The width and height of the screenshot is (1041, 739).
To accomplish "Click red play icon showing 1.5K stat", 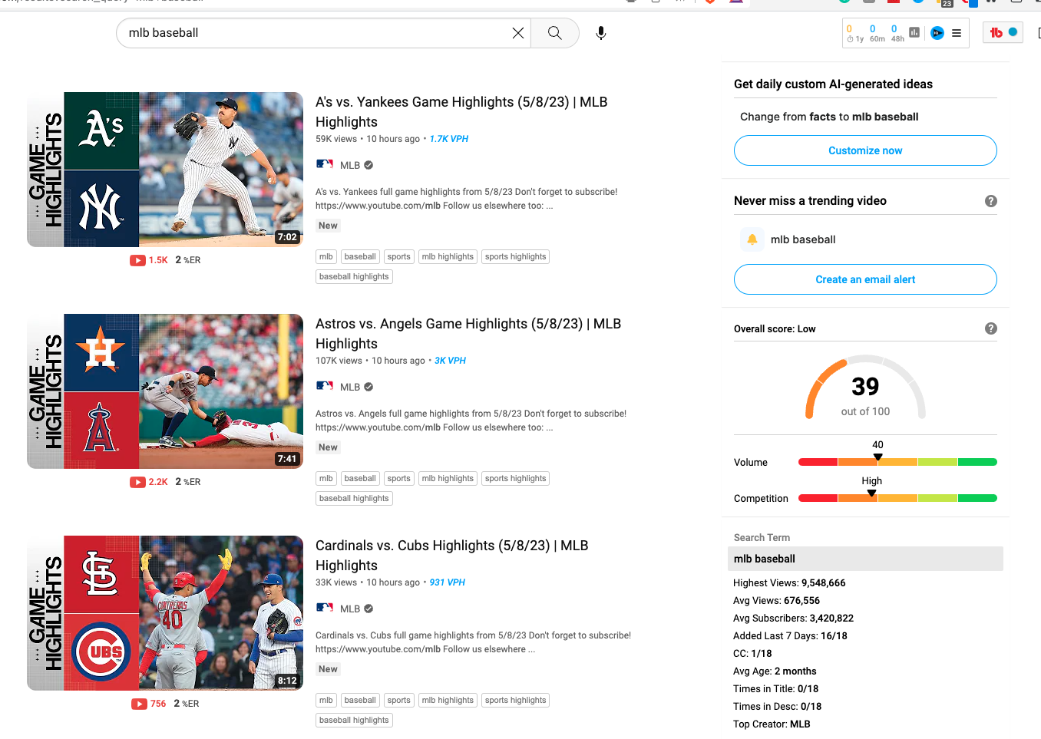I will (137, 260).
